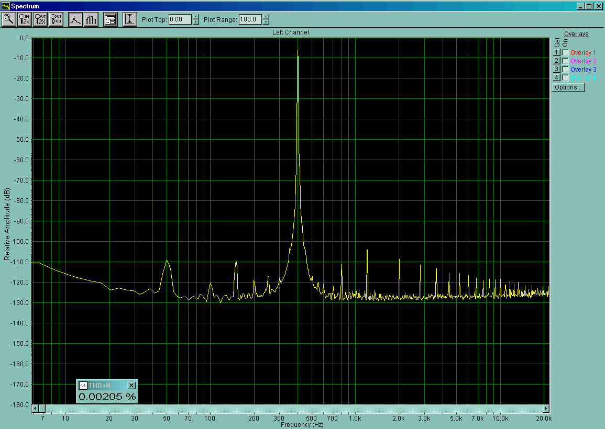Image resolution: width=605 pixels, height=429 pixels.
Task: Click Set button 1 for overlays
Action: tap(556, 53)
